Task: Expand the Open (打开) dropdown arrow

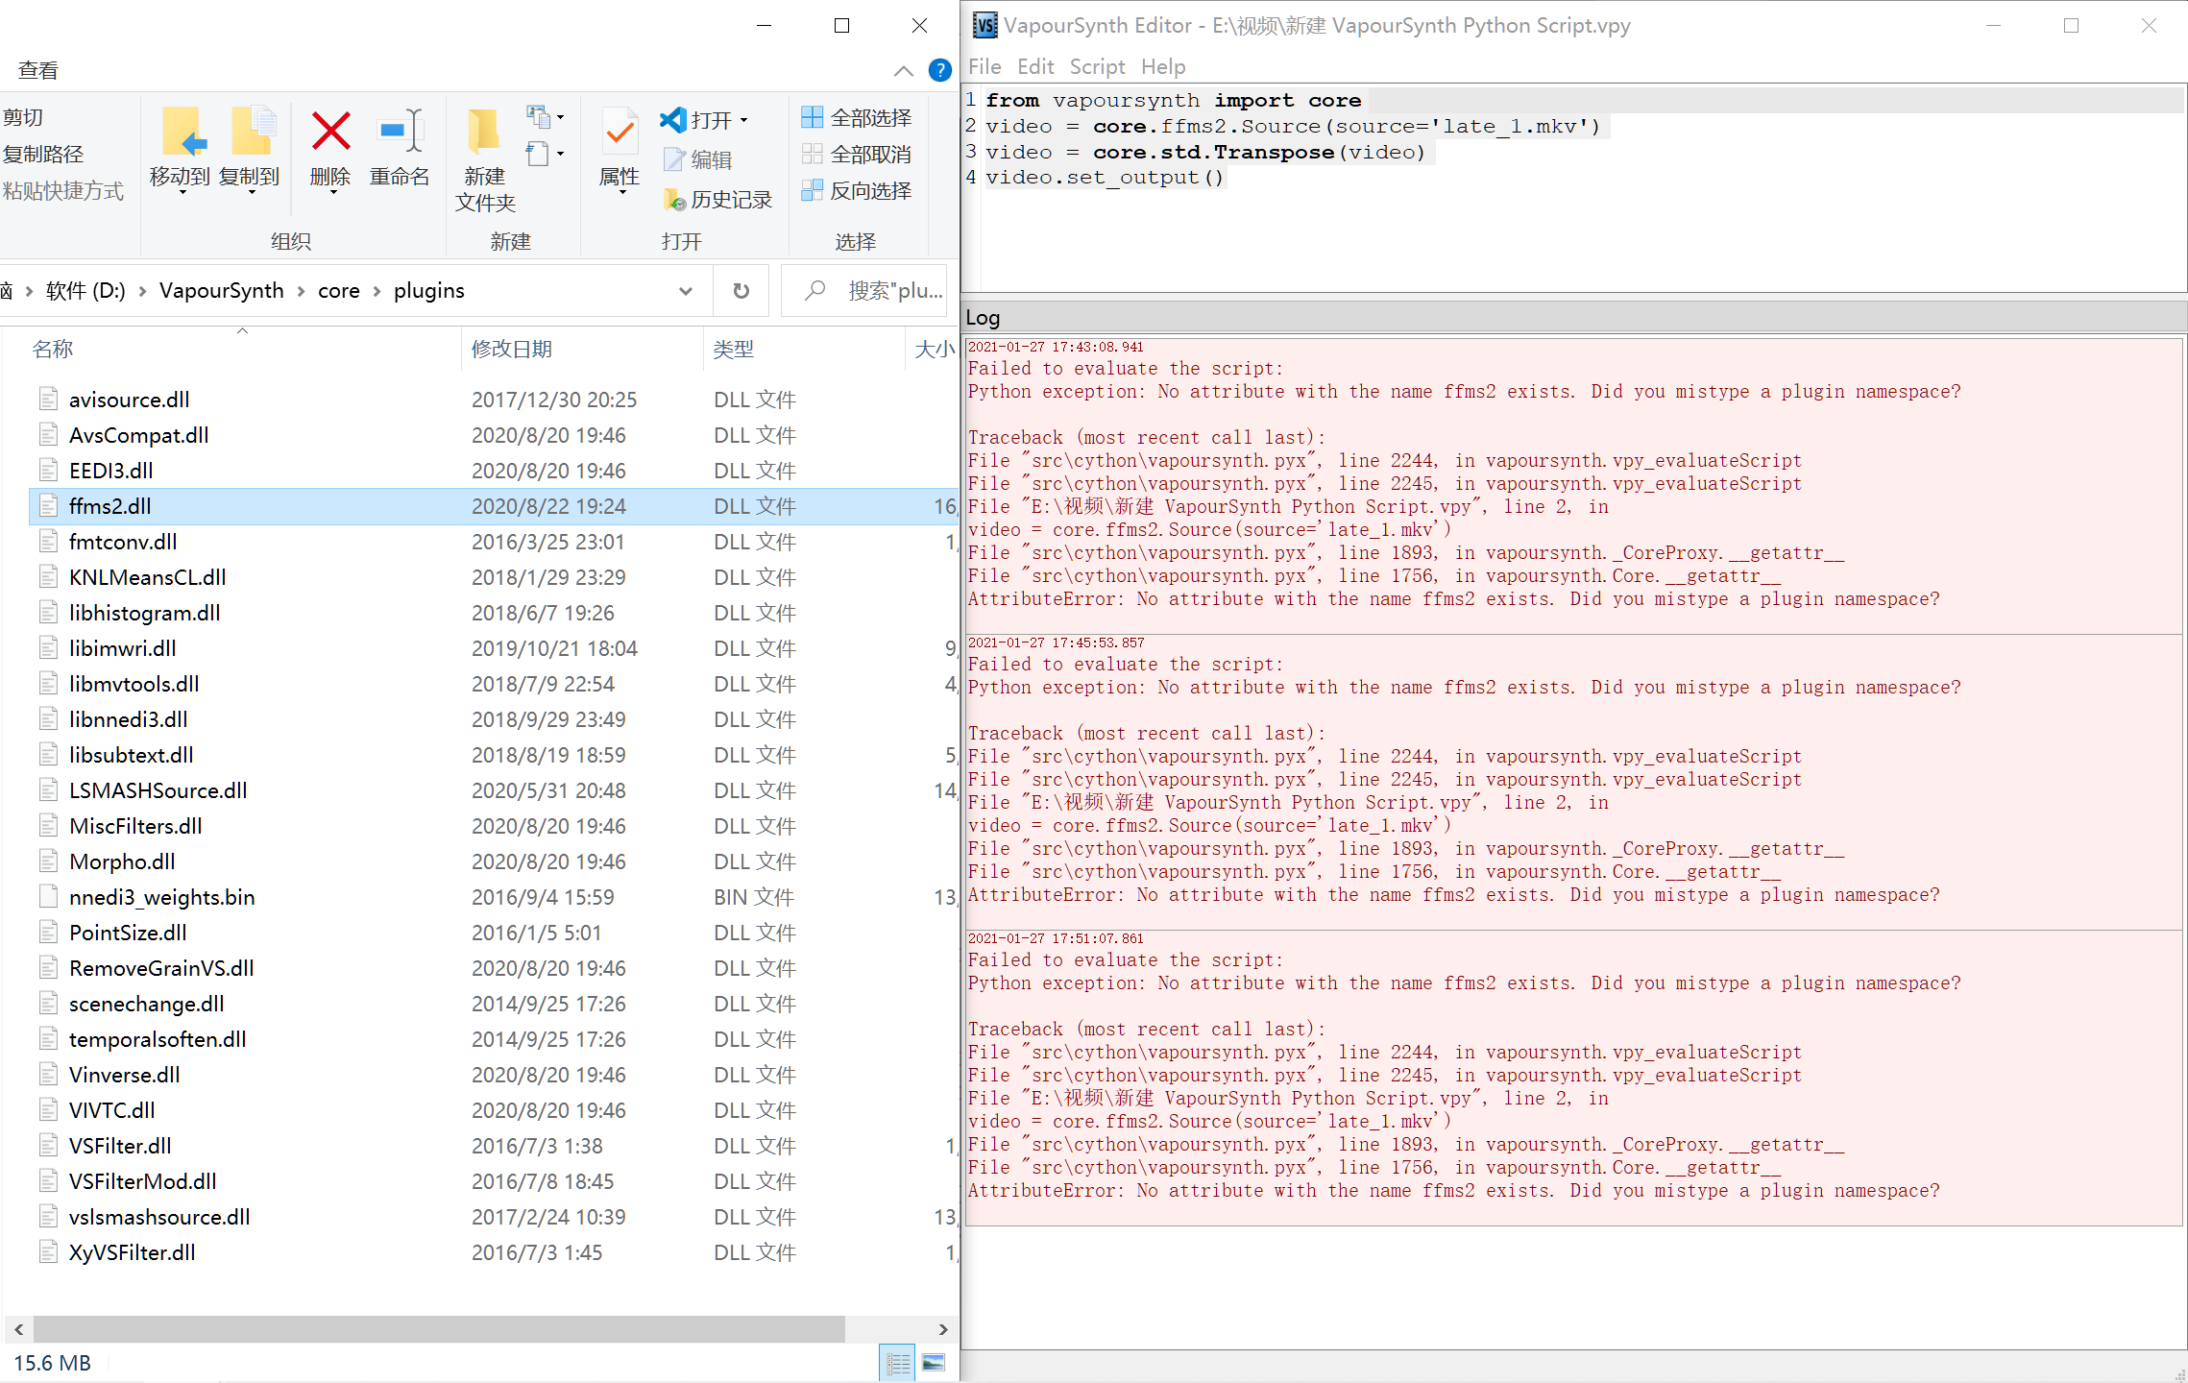Action: pyautogui.click(x=743, y=120)
